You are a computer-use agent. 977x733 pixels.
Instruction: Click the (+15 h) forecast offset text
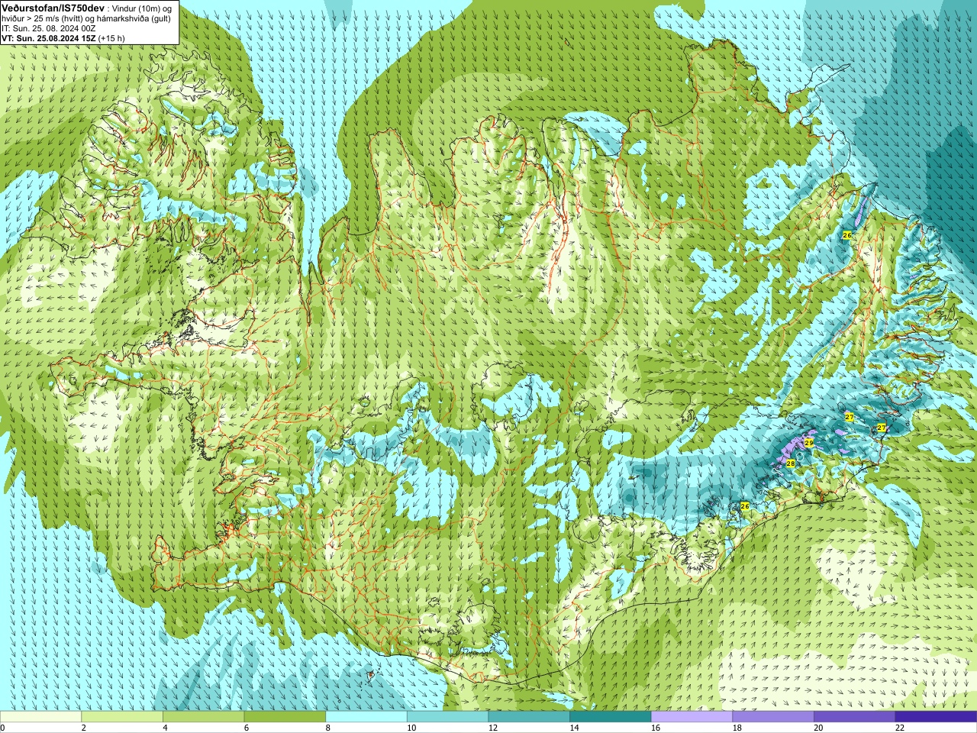coord(111,37)
